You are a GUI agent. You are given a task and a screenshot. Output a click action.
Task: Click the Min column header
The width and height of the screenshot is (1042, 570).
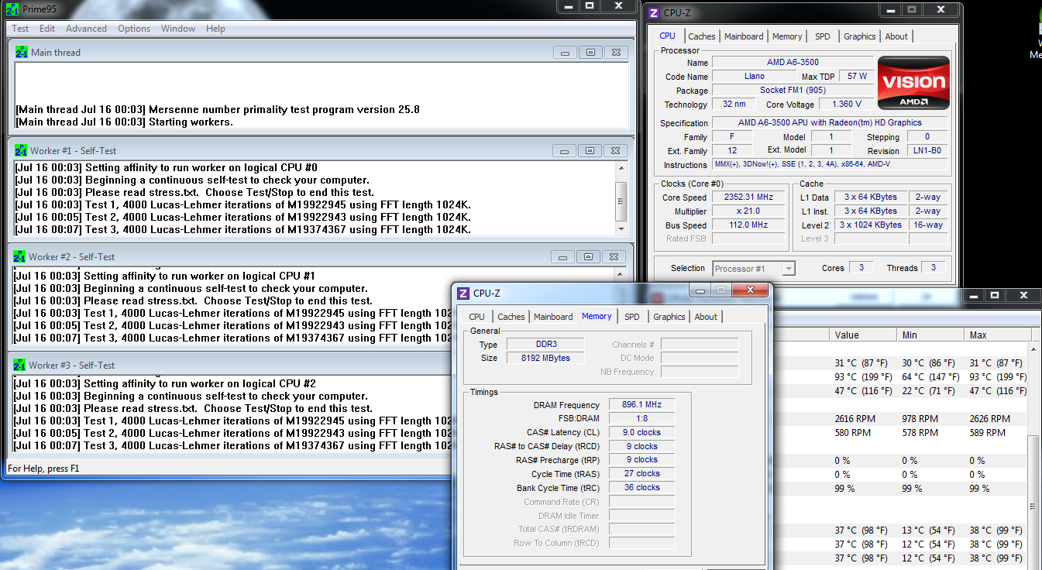coord(932,335)
